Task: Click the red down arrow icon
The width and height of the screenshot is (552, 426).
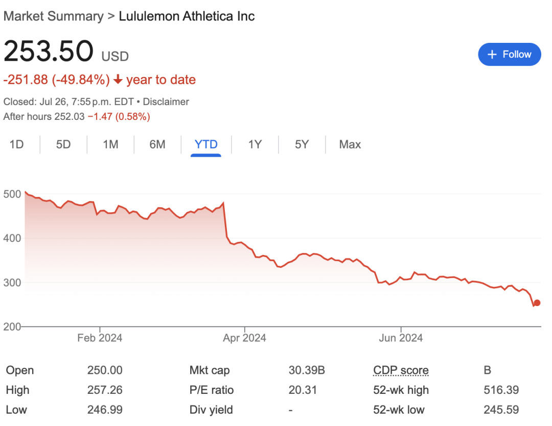Action: coord(118,80)
